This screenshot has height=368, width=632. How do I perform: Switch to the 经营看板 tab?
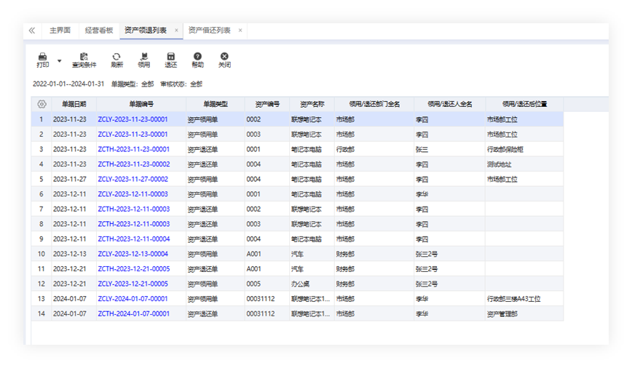pos(99,31)
